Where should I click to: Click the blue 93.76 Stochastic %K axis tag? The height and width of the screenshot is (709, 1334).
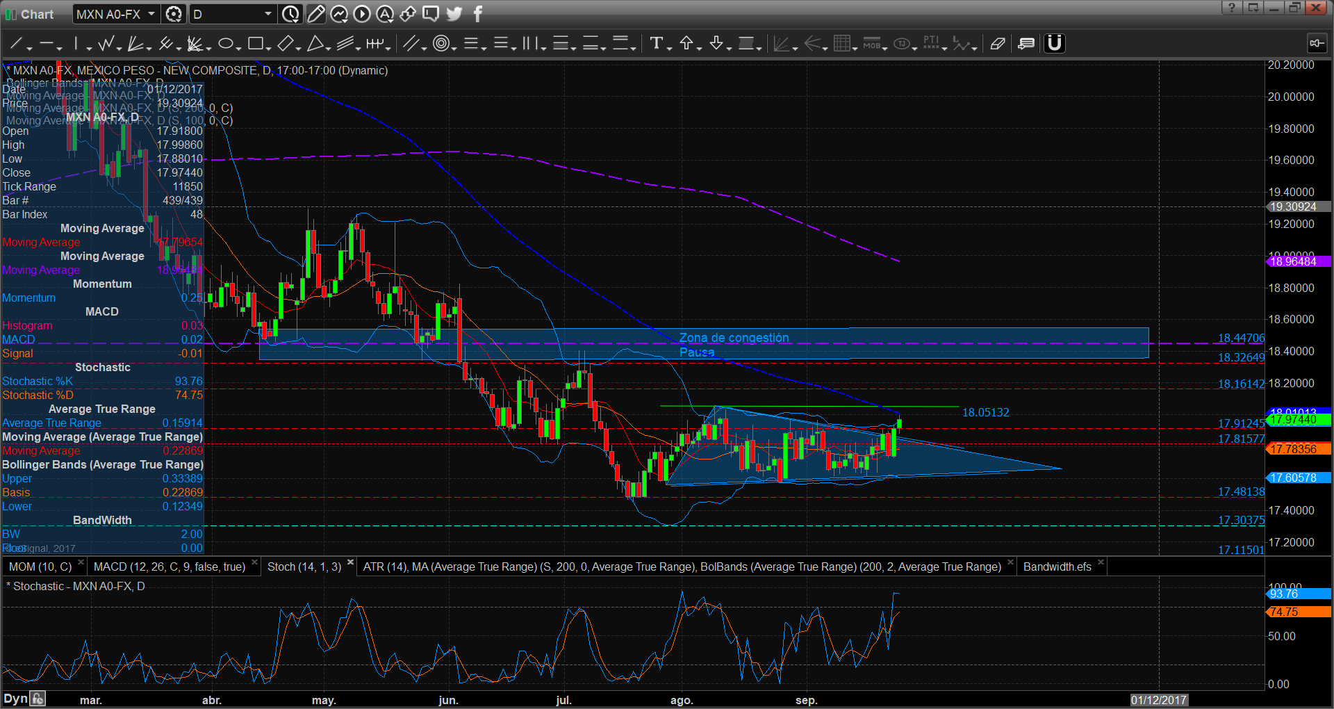(x=1298, y=594)
